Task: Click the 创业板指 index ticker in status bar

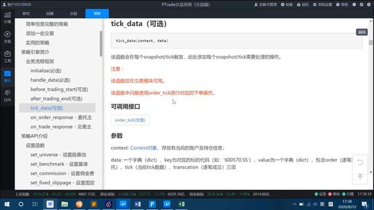Action: (229, 194)
